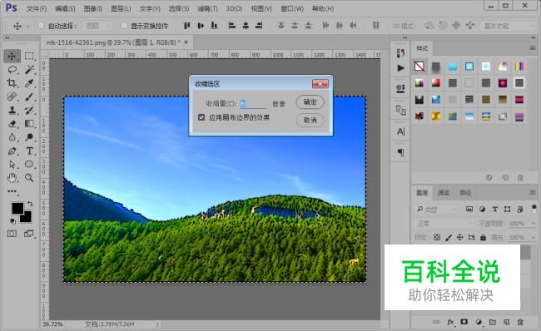Image resolution: width=541 pixels, height=331 pixels.
Task: Open the Actions panel play icon
Action: point(400,68)
